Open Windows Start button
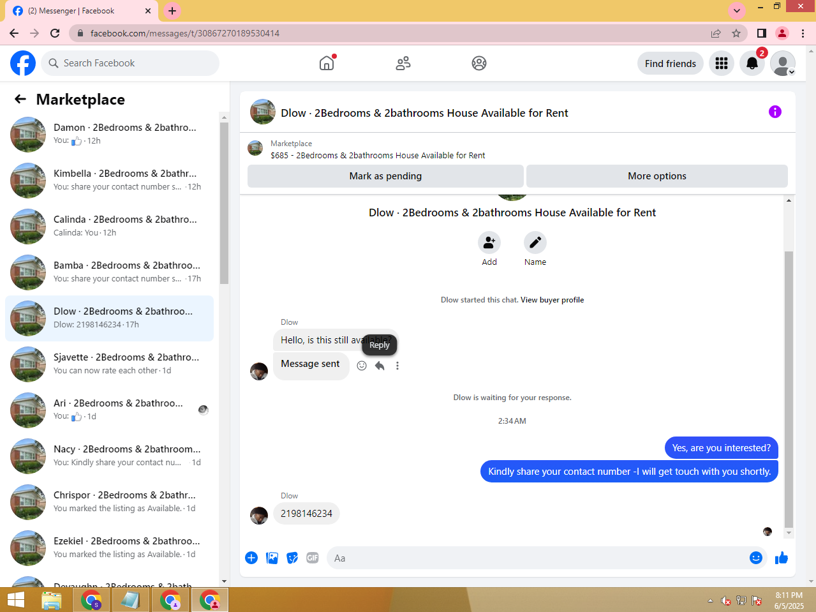This screenshot has height=612, width=816. (16, 600)
